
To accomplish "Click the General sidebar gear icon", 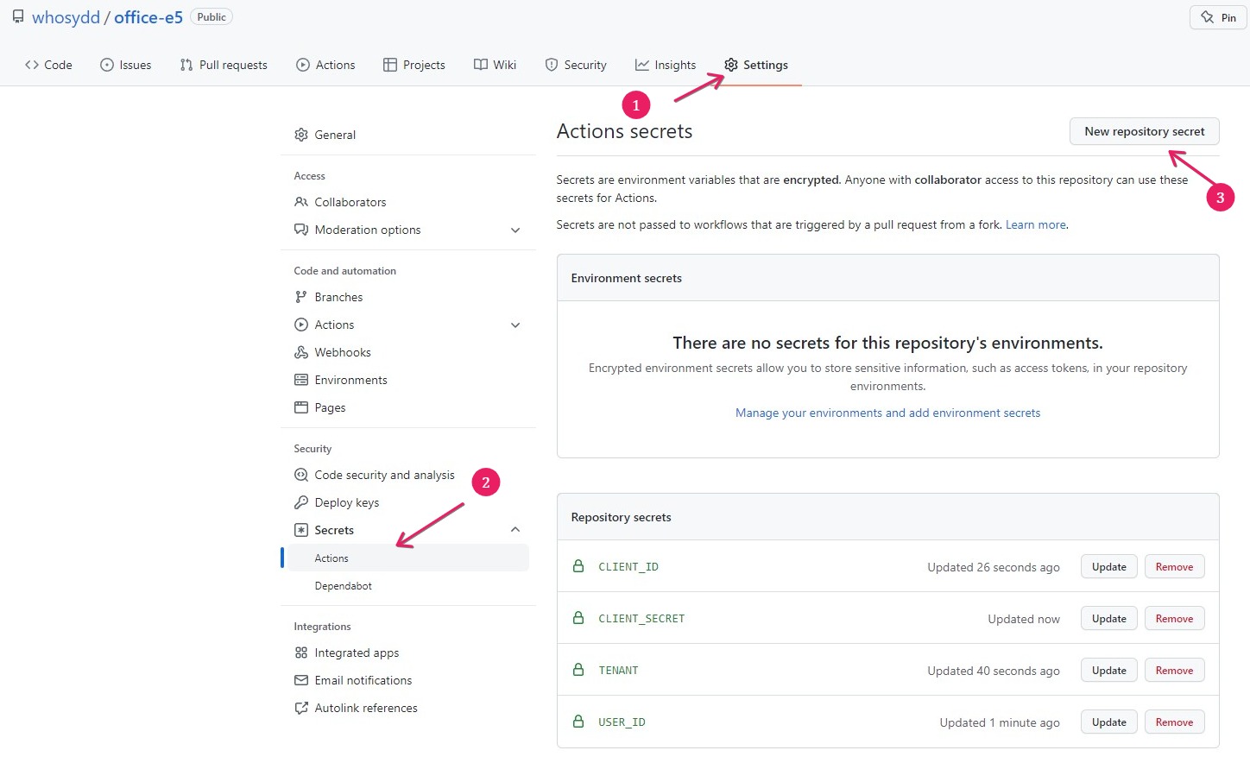I will click(301, 135).
